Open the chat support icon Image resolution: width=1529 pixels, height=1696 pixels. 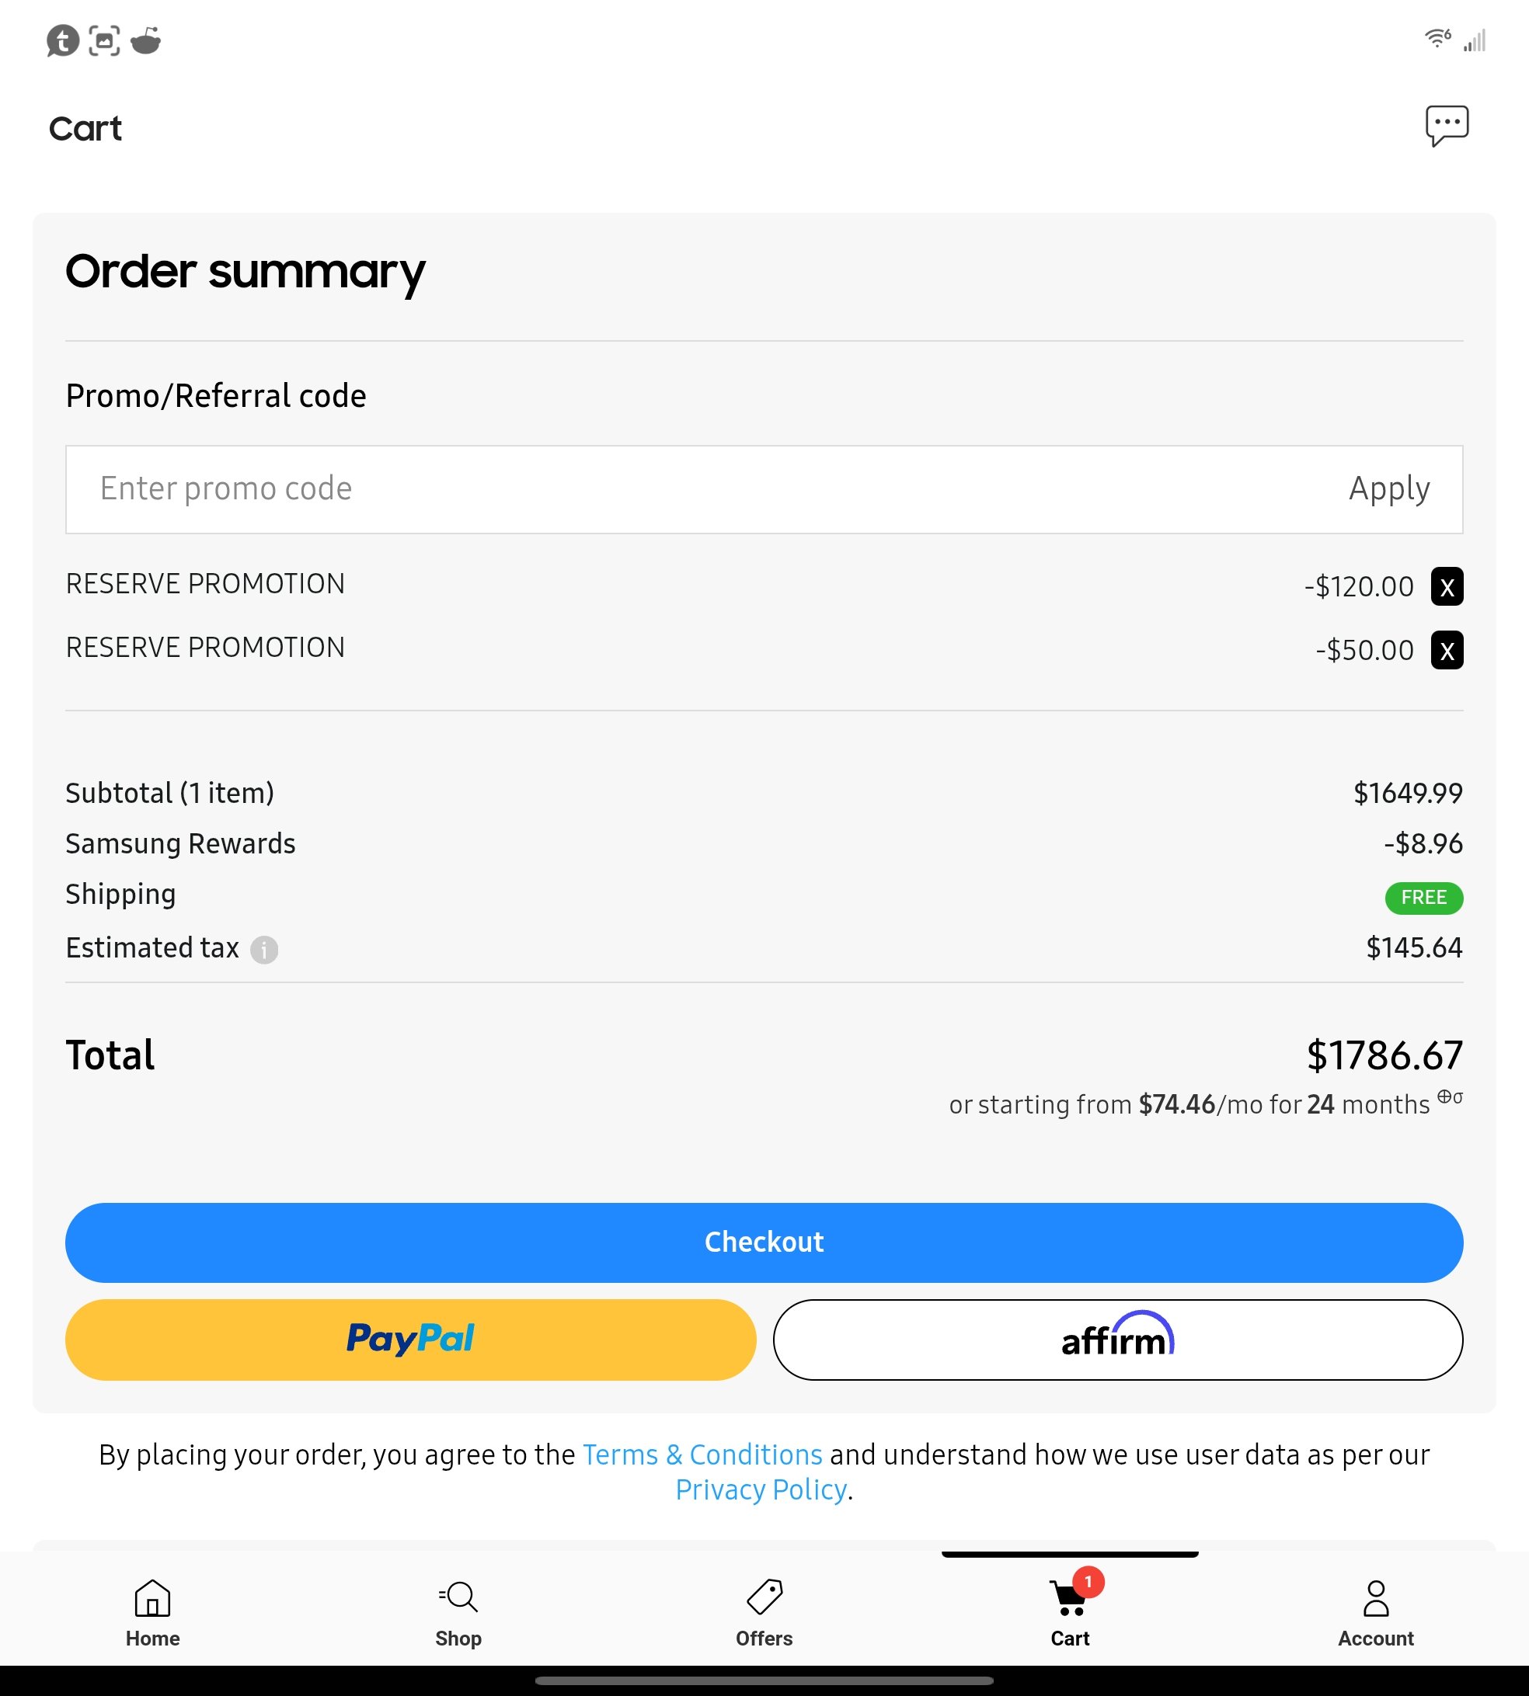1447,126
